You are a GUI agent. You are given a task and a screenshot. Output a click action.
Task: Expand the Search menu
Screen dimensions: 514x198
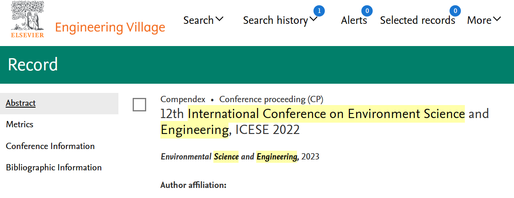(204, 20)
